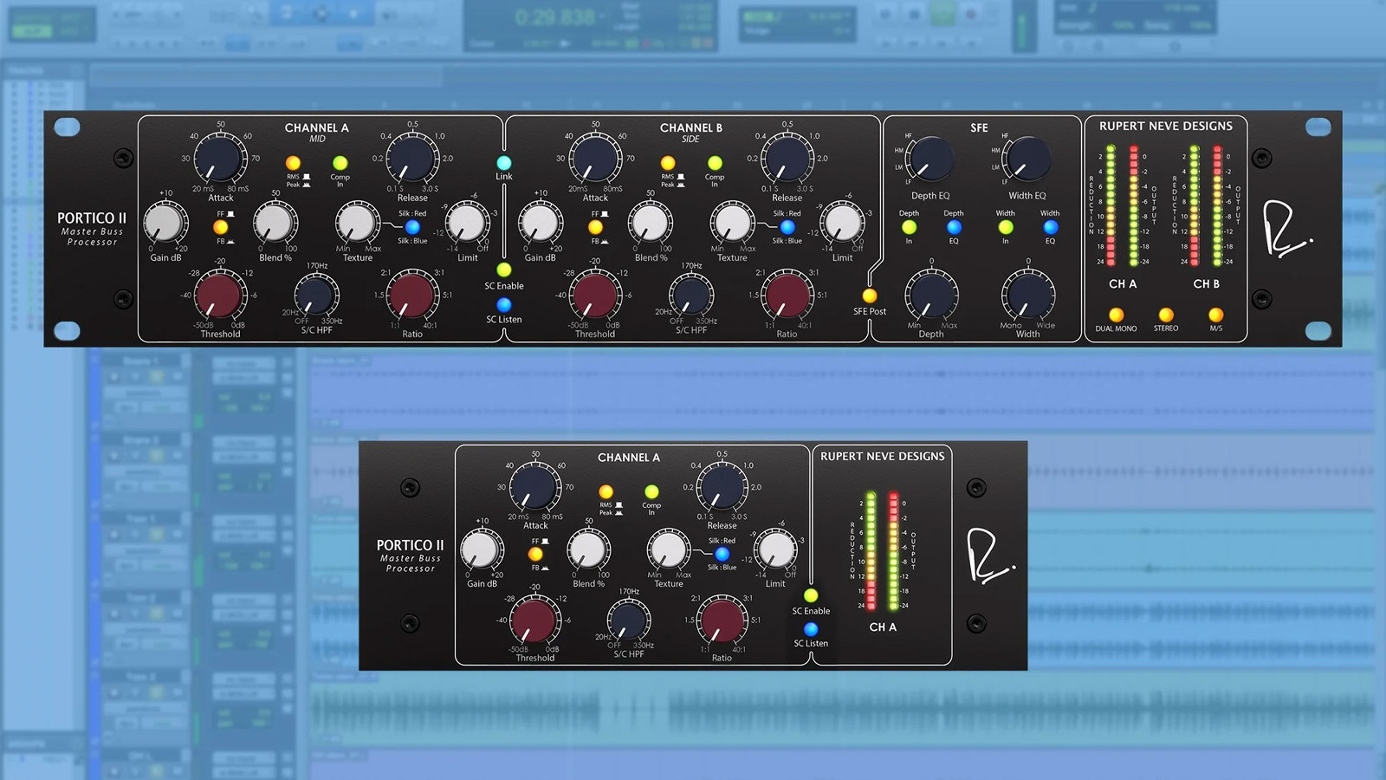Toggle SFE Width In button
This screenshot has height=780, width=1386.
click(1006, 227)
